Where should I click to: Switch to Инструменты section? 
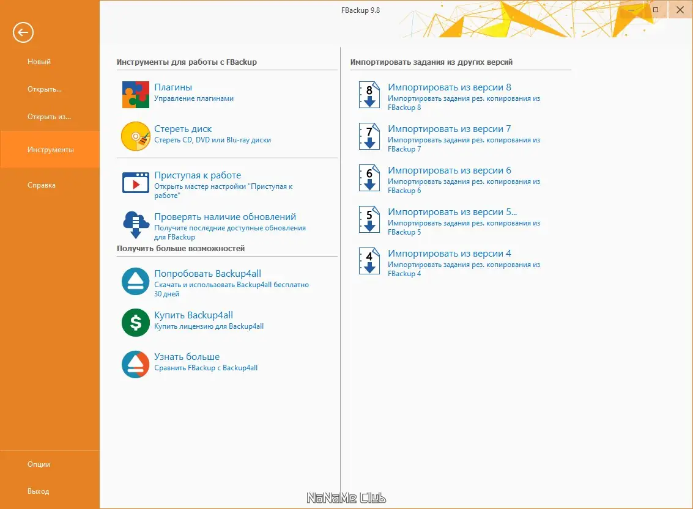coord(50,149)
